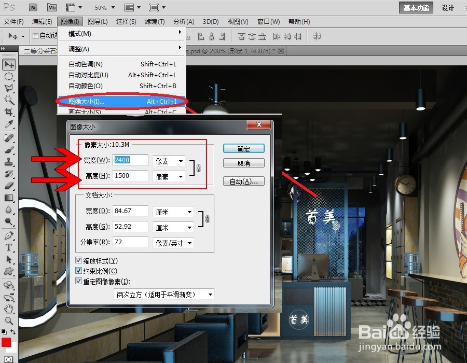Select the Gradient tool
This screenshot has width=467, height=363.
[9, 198]
